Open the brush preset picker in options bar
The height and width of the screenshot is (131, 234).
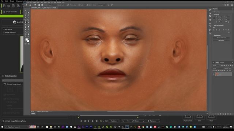(35, 5)
